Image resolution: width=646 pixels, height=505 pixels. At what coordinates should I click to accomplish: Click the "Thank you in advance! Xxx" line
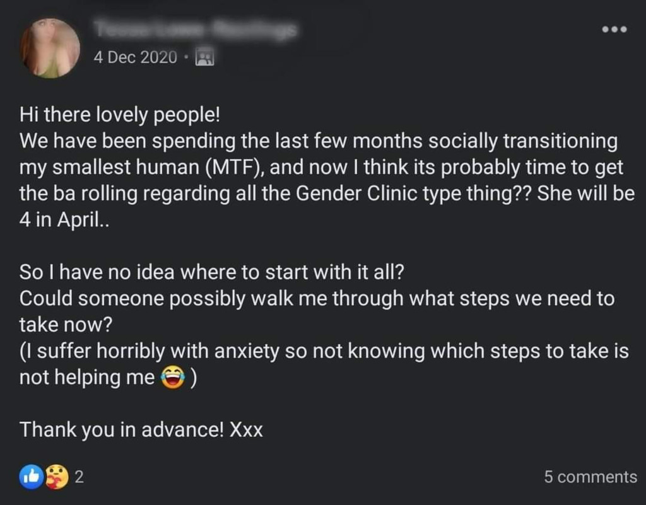141,430
